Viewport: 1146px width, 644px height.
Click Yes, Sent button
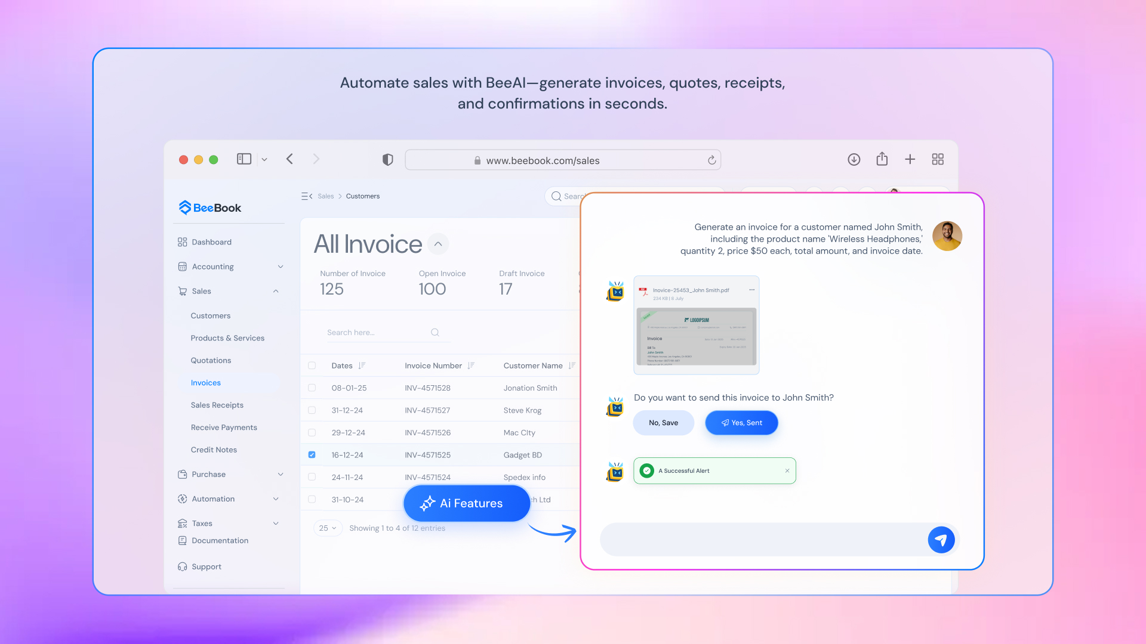click(741, 423)
